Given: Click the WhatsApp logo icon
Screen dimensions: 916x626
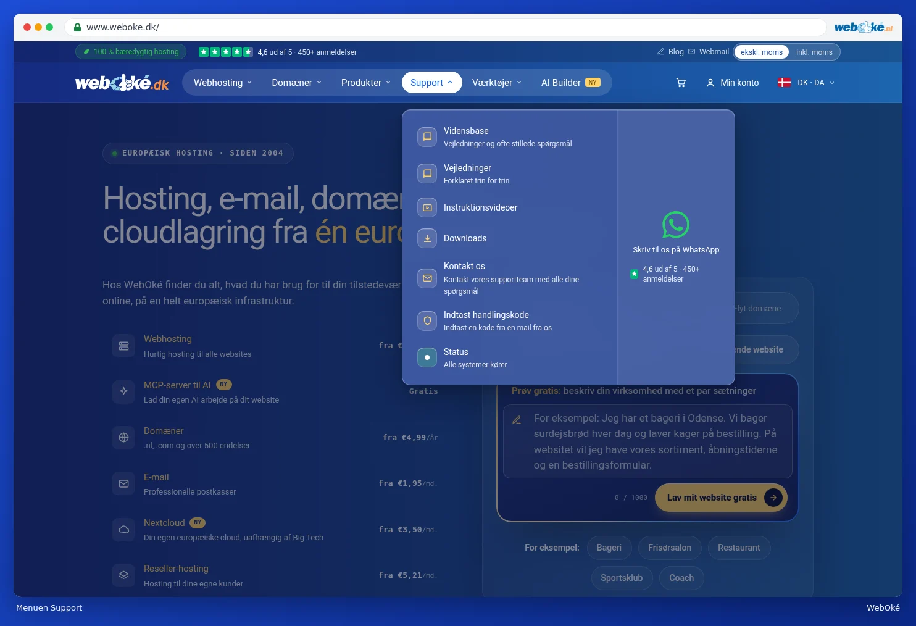Looking at the screenshot, I should pos(676,225).
